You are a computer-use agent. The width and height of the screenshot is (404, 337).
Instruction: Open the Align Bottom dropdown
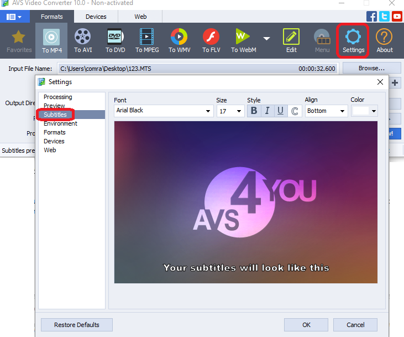326,111
